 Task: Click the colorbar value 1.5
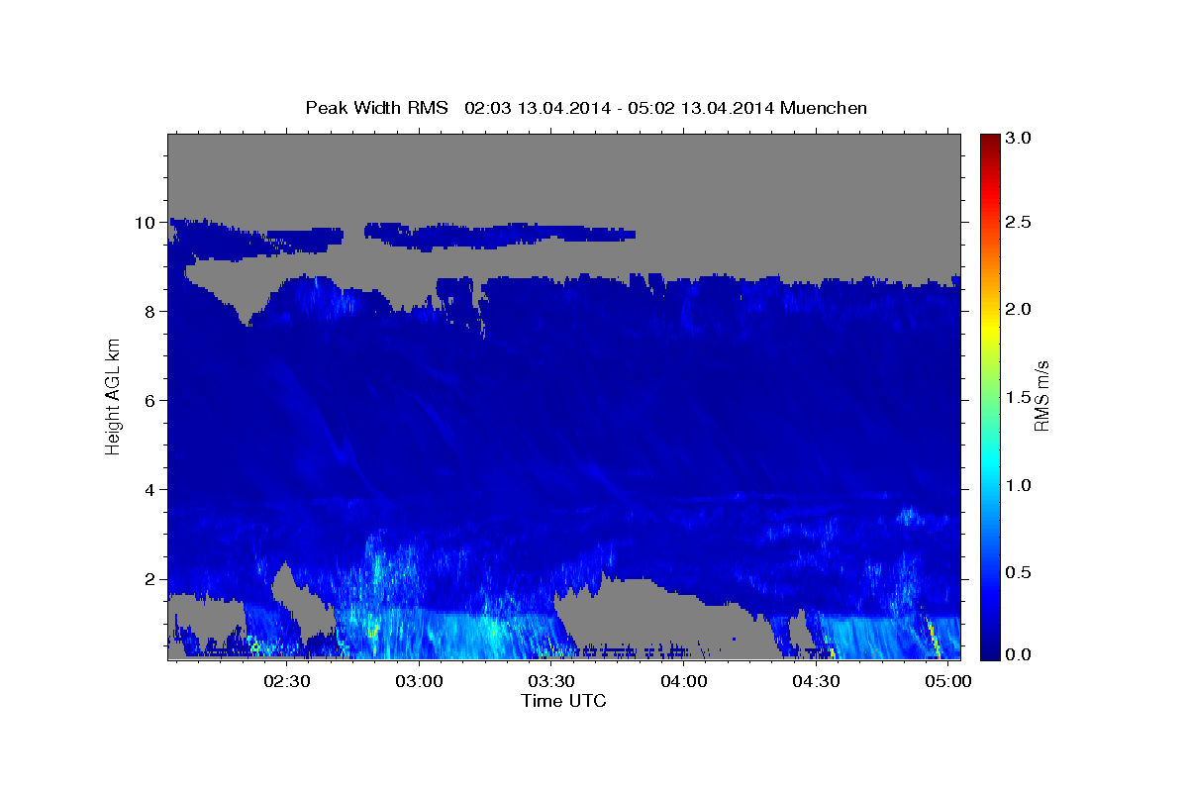(1020, 398)
